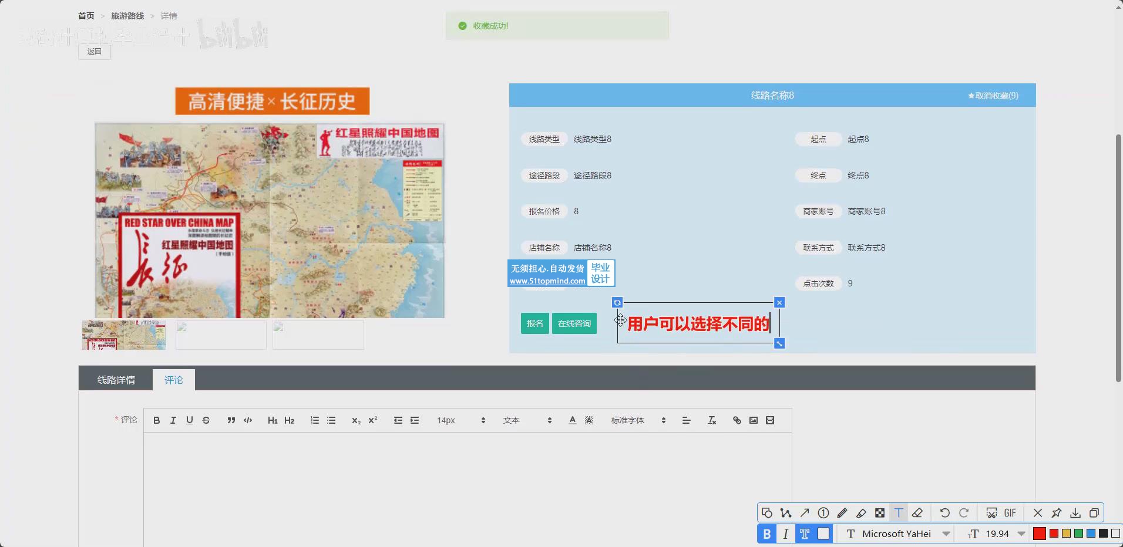Insert a video in comment editor
The width and height of the screenshot is (1123, 547).
point(770,420)
